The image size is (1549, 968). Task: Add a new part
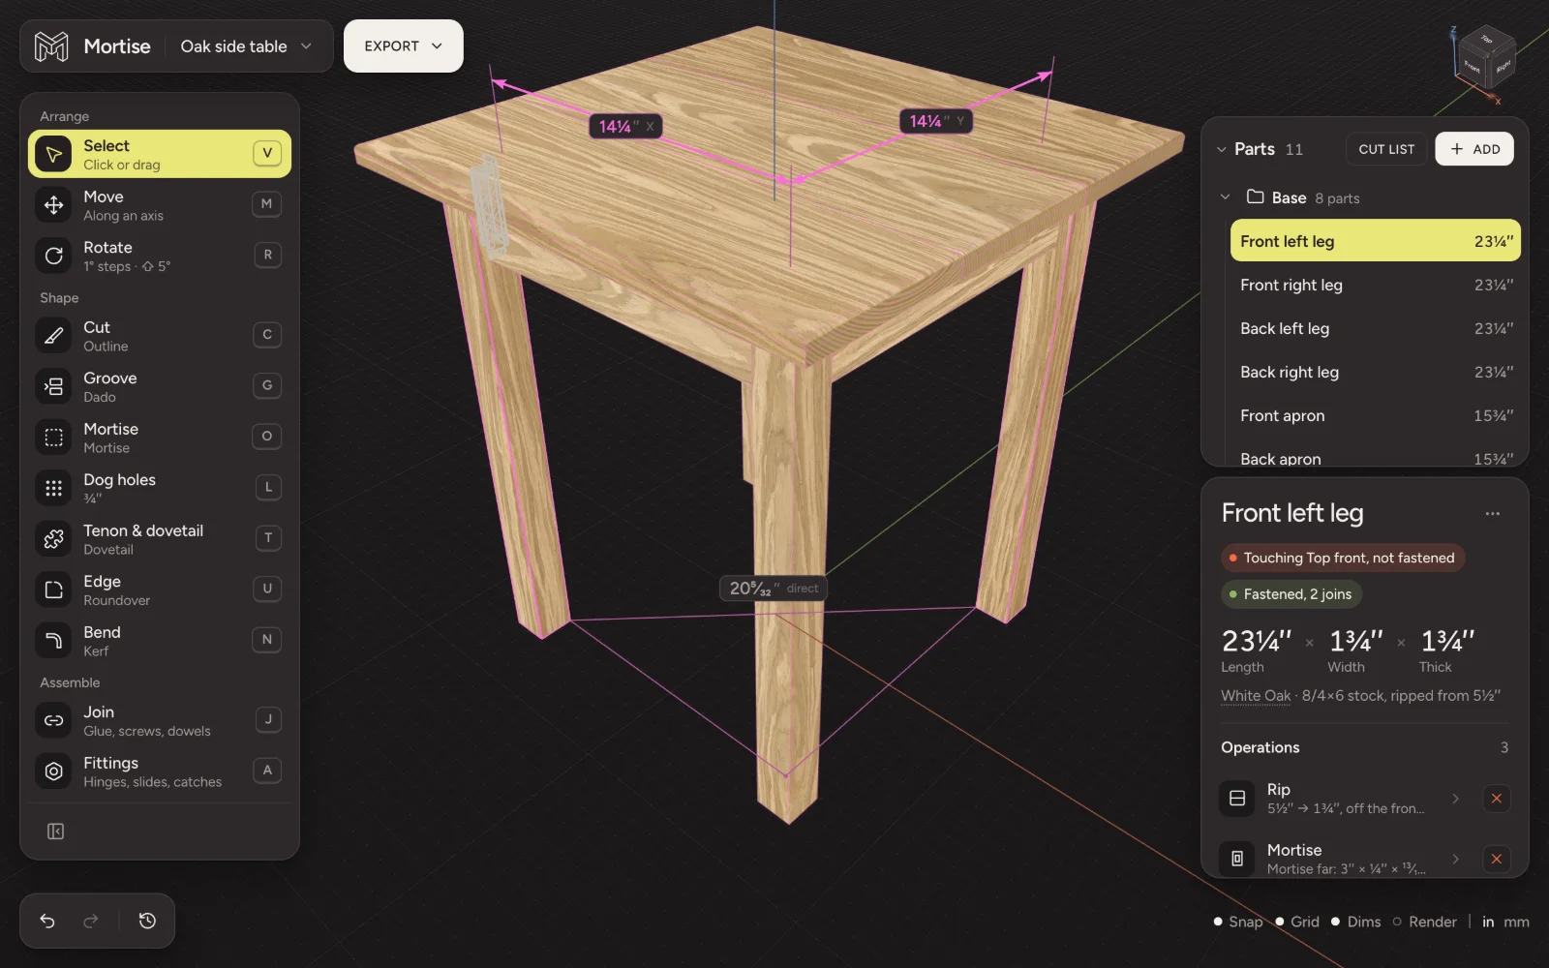1474,149
